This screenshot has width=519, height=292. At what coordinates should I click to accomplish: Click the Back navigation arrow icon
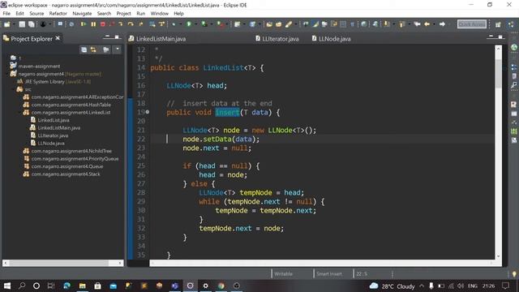pyautogui.click(x=427, y=24)
